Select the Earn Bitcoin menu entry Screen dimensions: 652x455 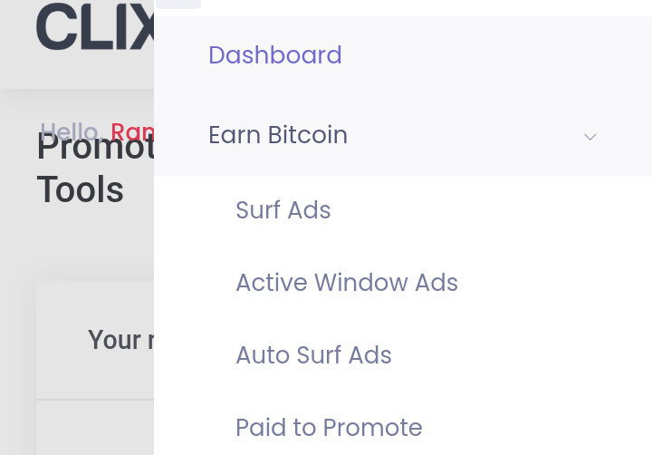pos(278,135)
